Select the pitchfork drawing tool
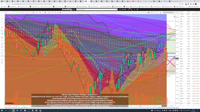 [2, 19]
